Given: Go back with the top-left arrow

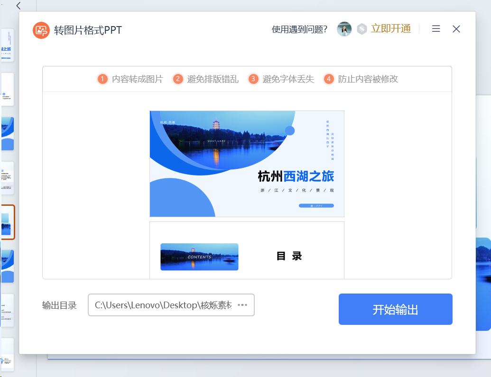Looking at the screenshot, I should (19, 6).
